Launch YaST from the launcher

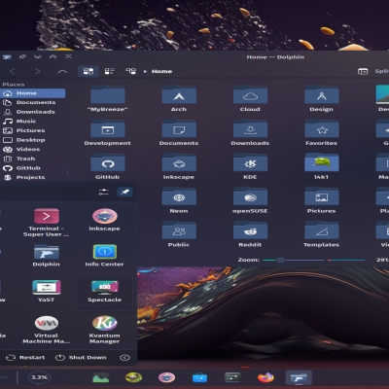point(46,291)
